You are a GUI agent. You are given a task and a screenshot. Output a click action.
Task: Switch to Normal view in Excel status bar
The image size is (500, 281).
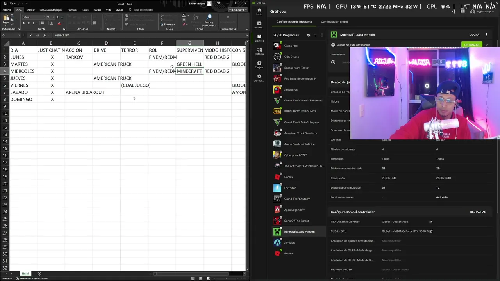pos(193,278)
